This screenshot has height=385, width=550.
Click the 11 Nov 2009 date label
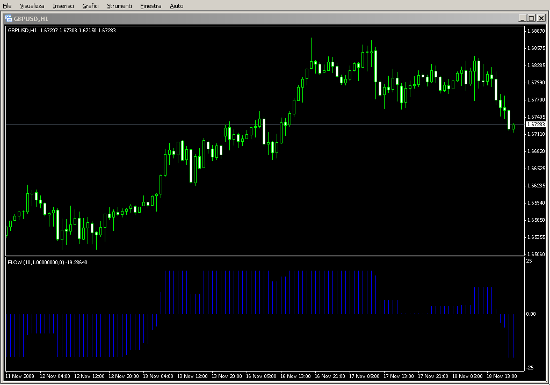pos(20,376)
